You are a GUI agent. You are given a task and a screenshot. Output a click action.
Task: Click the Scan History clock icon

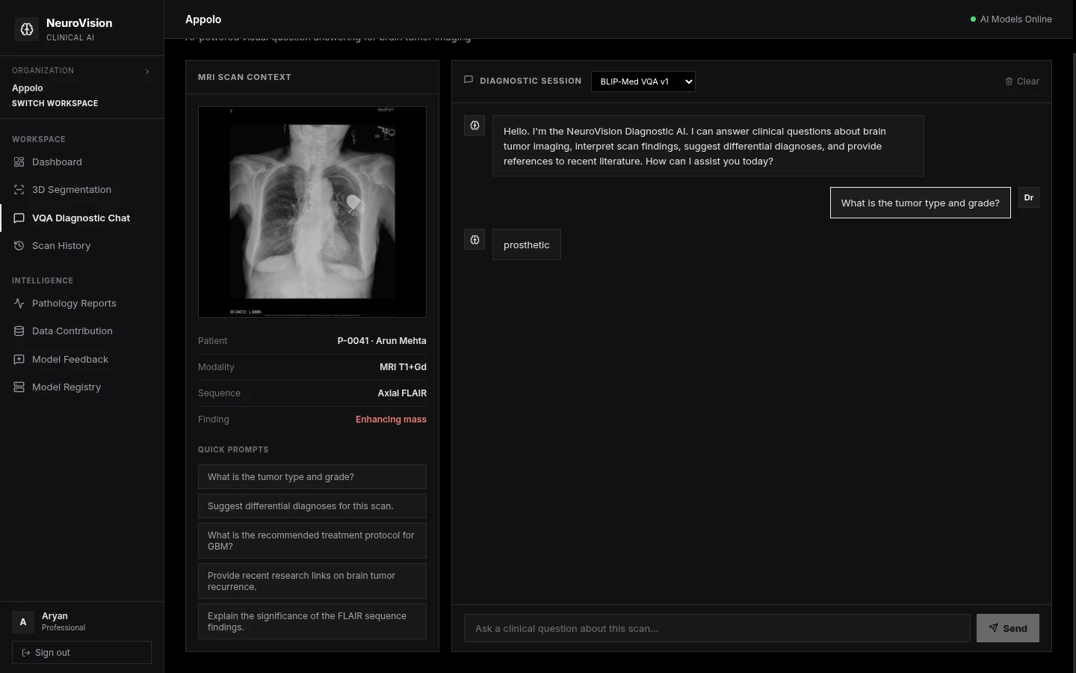click(x=19, y=246)
